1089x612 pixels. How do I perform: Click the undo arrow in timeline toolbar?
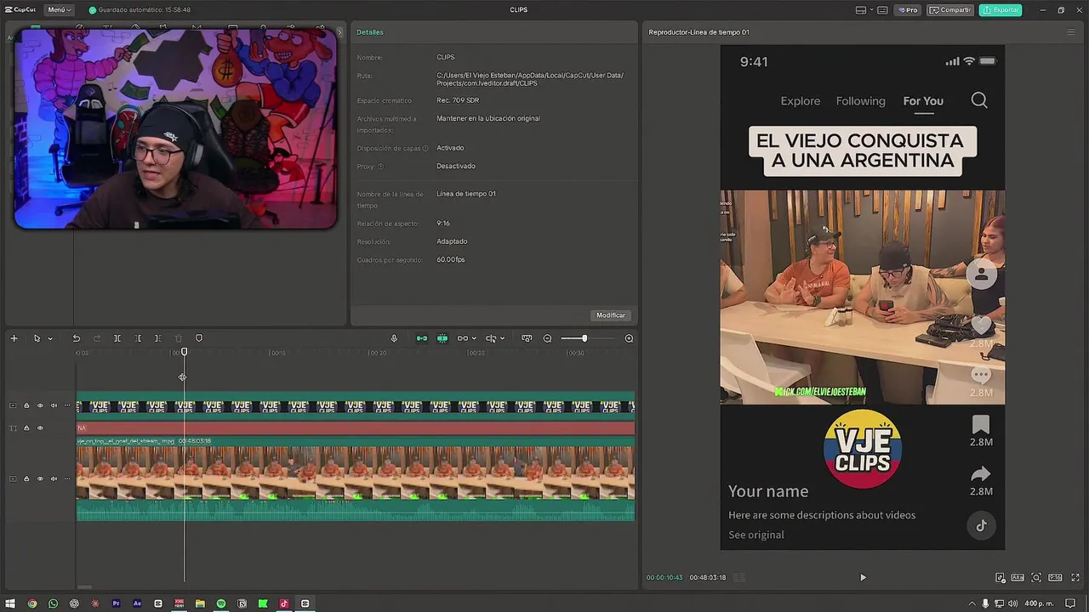76,338
